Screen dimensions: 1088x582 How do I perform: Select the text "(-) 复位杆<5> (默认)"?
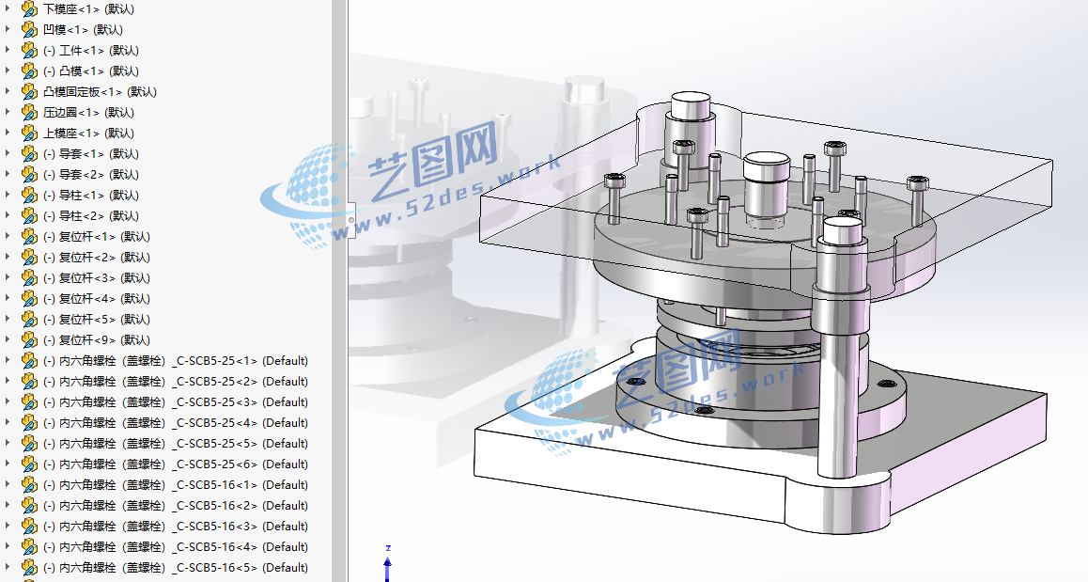(x=97, y=320)
